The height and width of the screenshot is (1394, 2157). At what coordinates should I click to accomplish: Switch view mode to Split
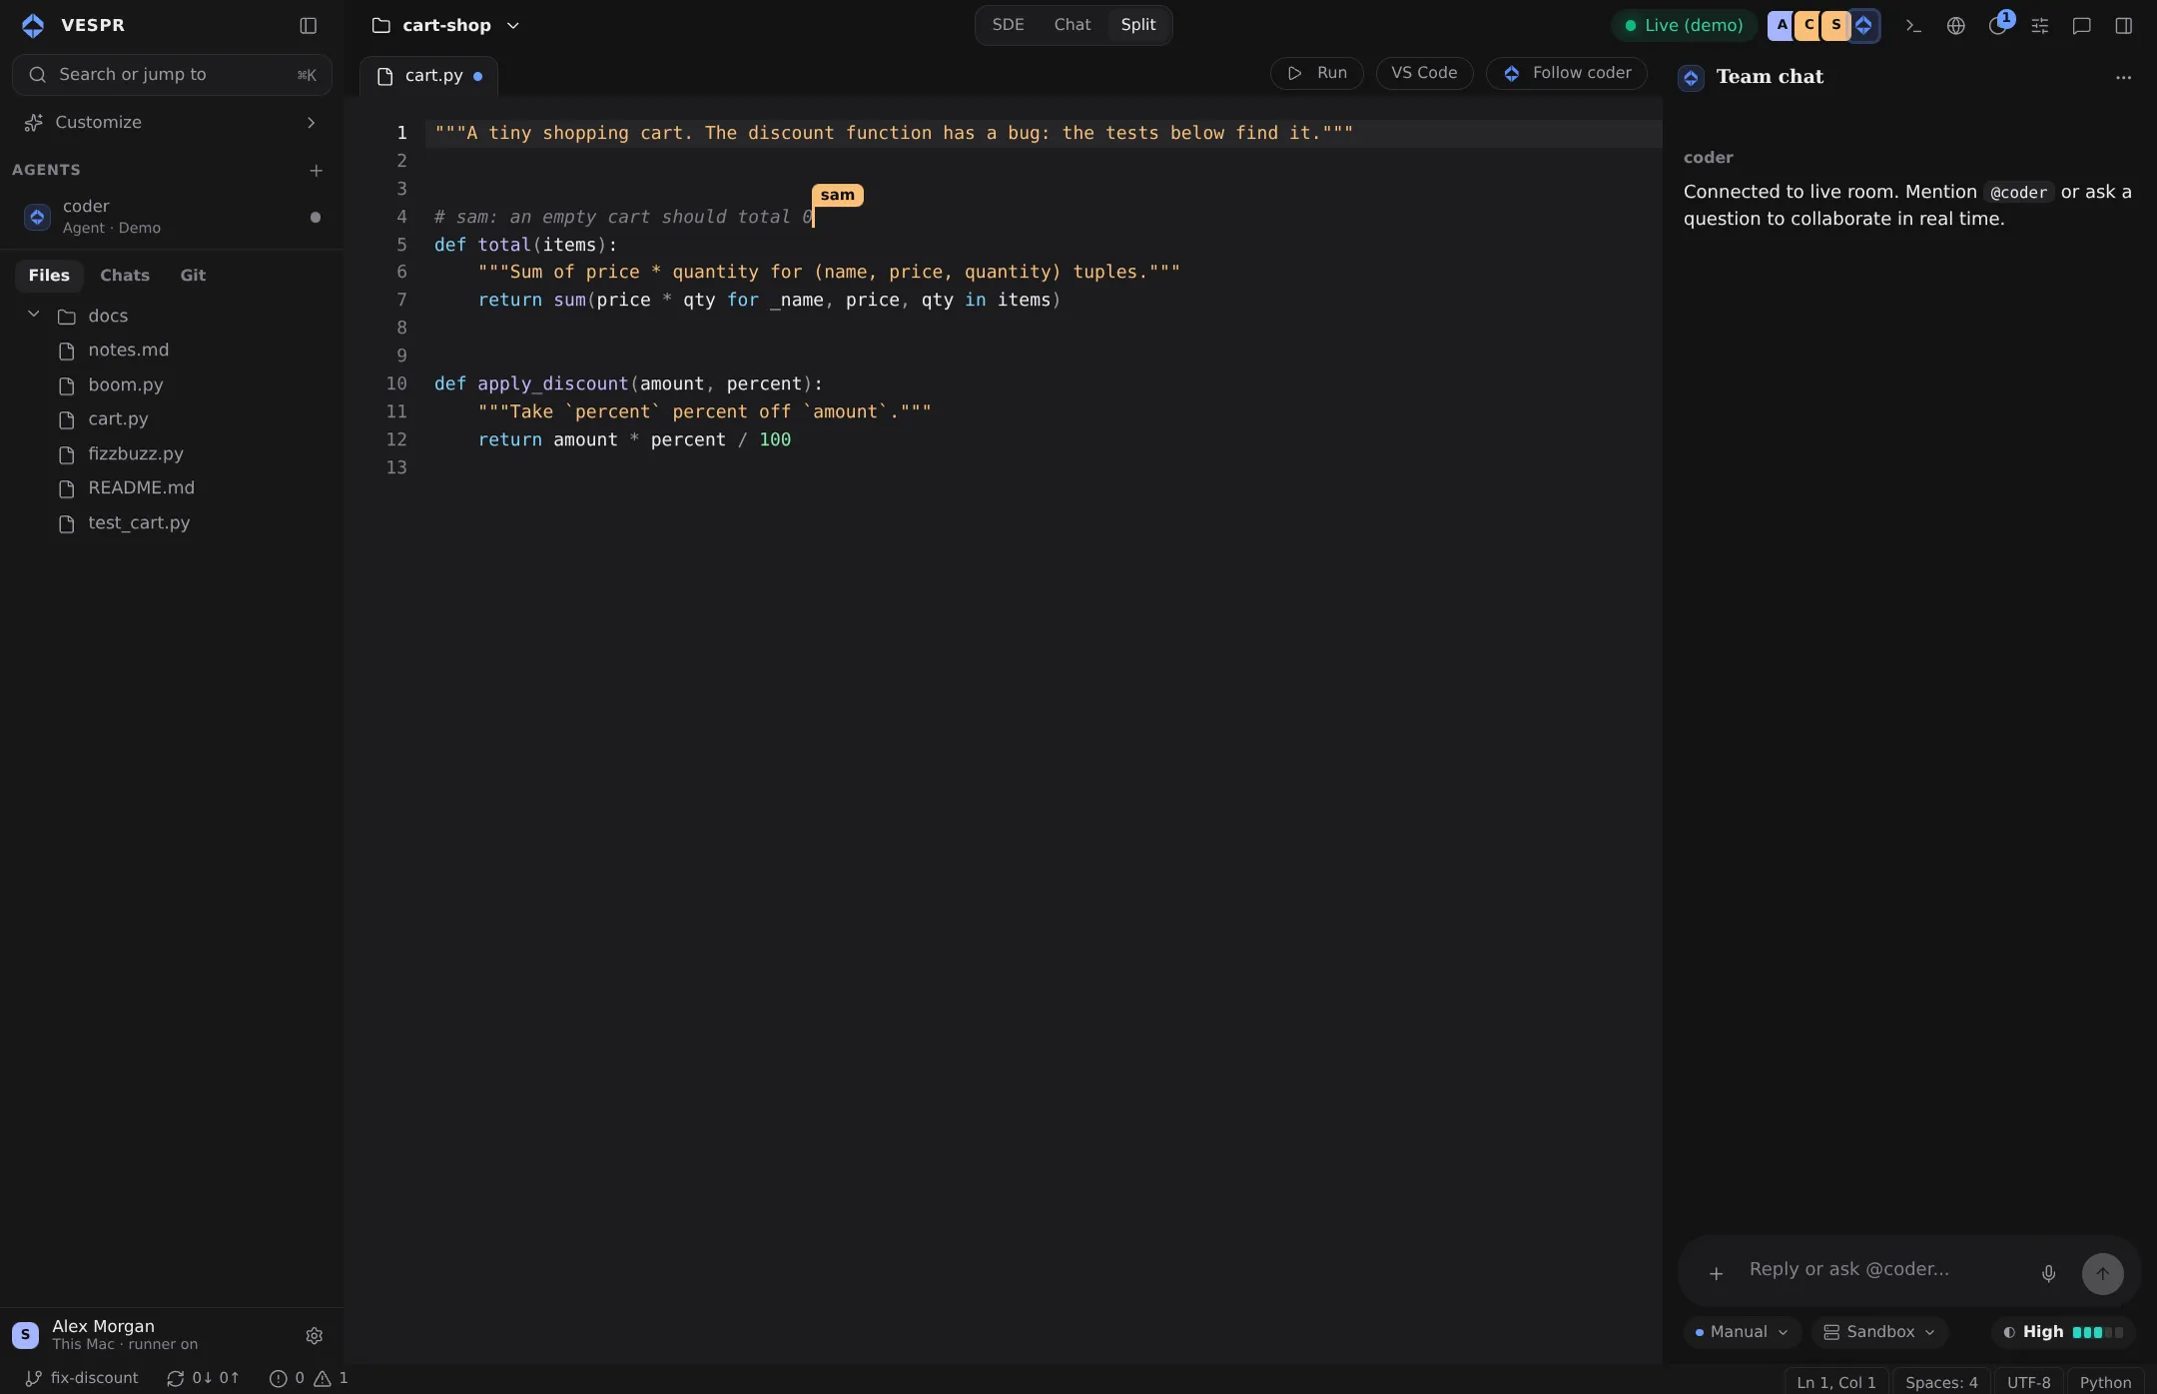point(1138,25)
